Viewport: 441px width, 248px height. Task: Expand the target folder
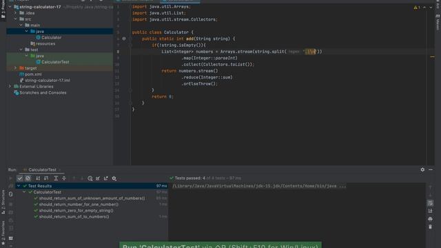(x=15, y=68)
